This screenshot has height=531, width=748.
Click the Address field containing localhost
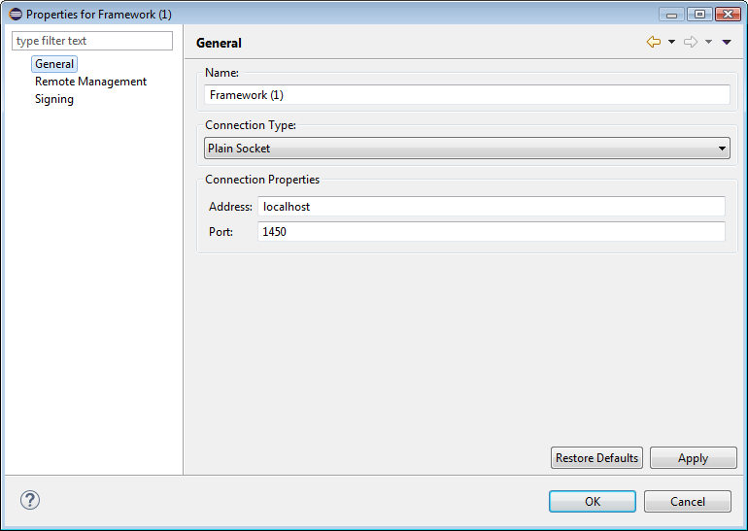tap(491, 207)
